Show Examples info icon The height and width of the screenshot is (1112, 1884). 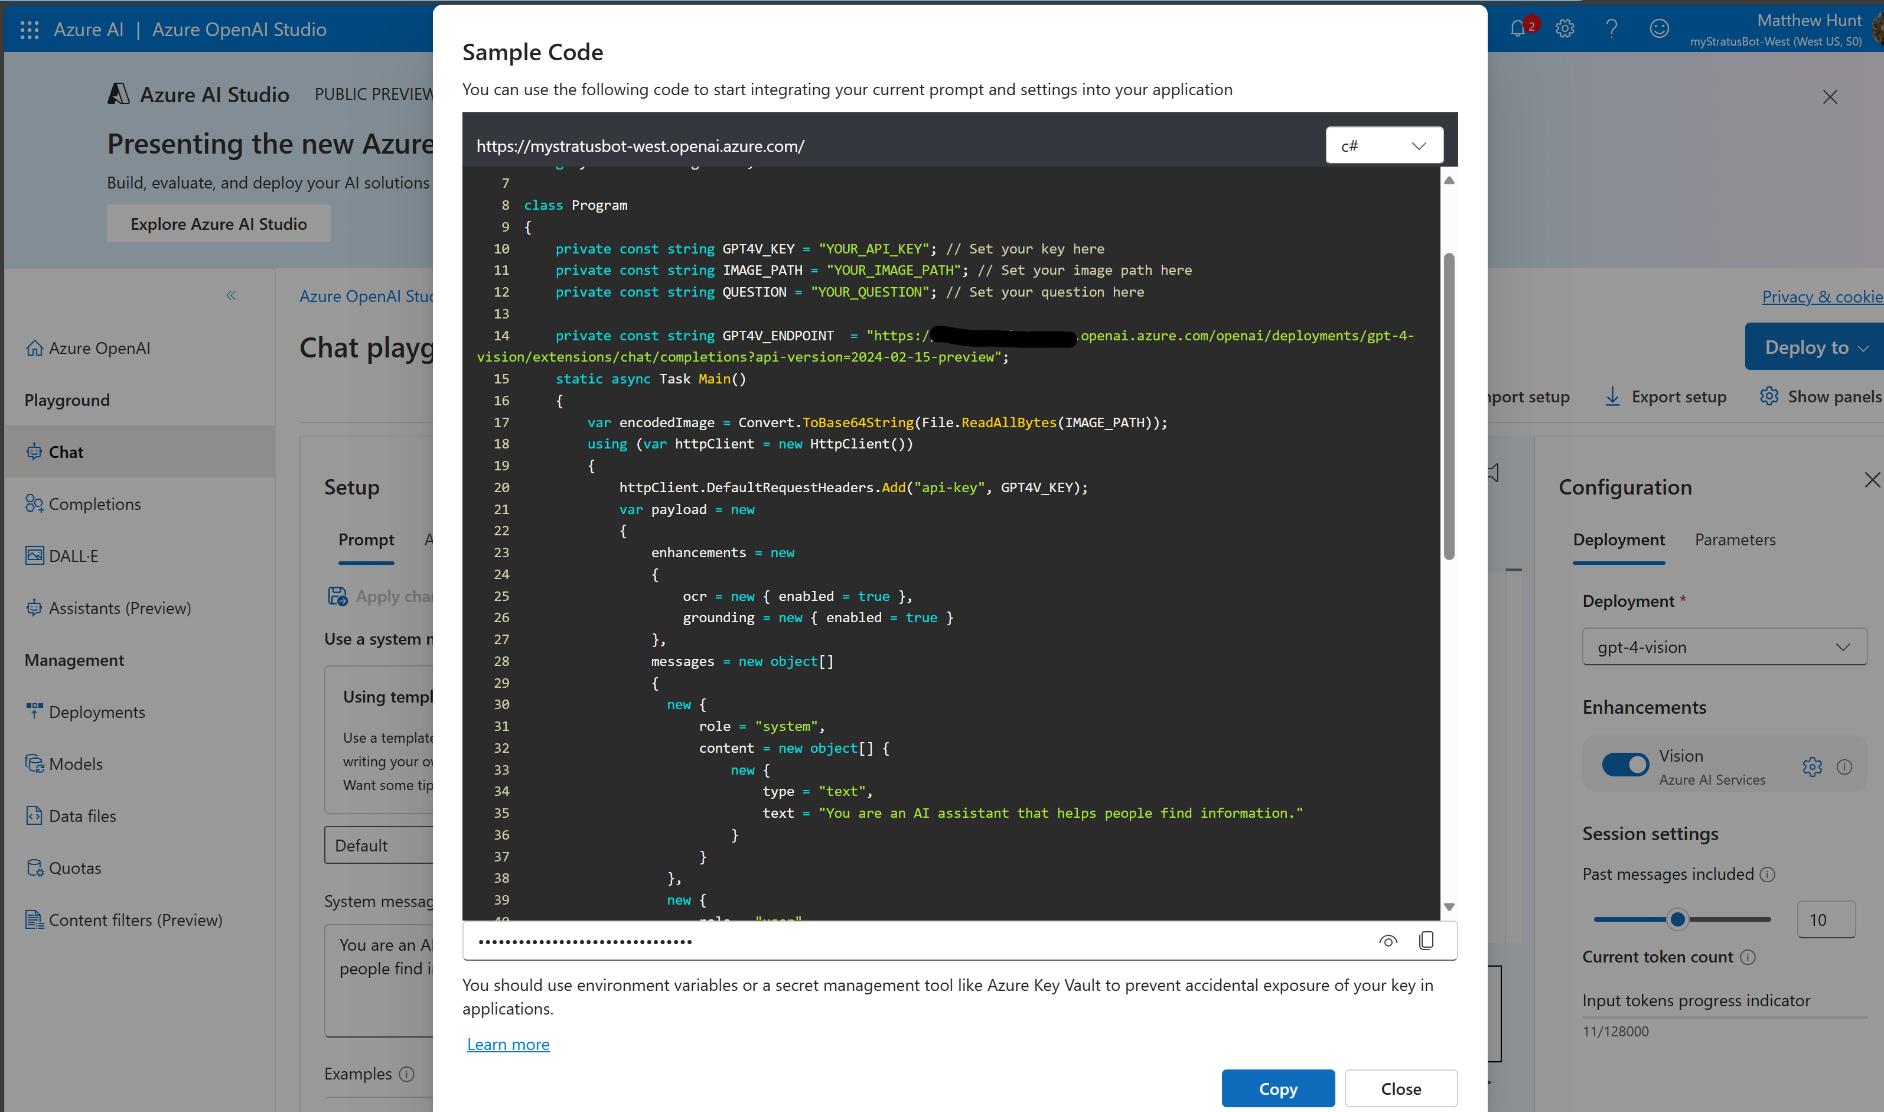coord(406,1074)
